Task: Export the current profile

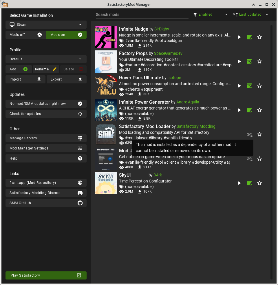Action: click(67, 79)
